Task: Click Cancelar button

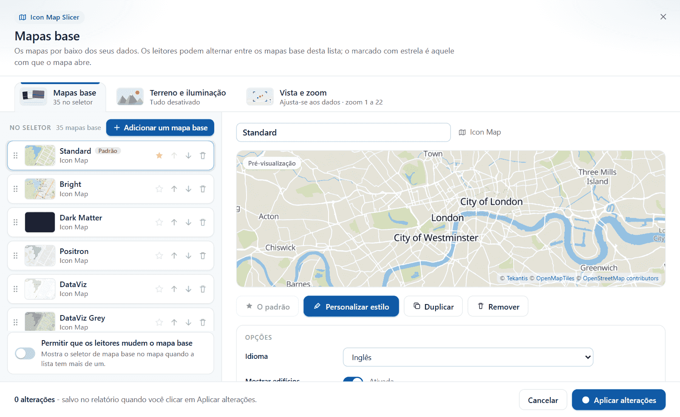Action: [543, 400]
